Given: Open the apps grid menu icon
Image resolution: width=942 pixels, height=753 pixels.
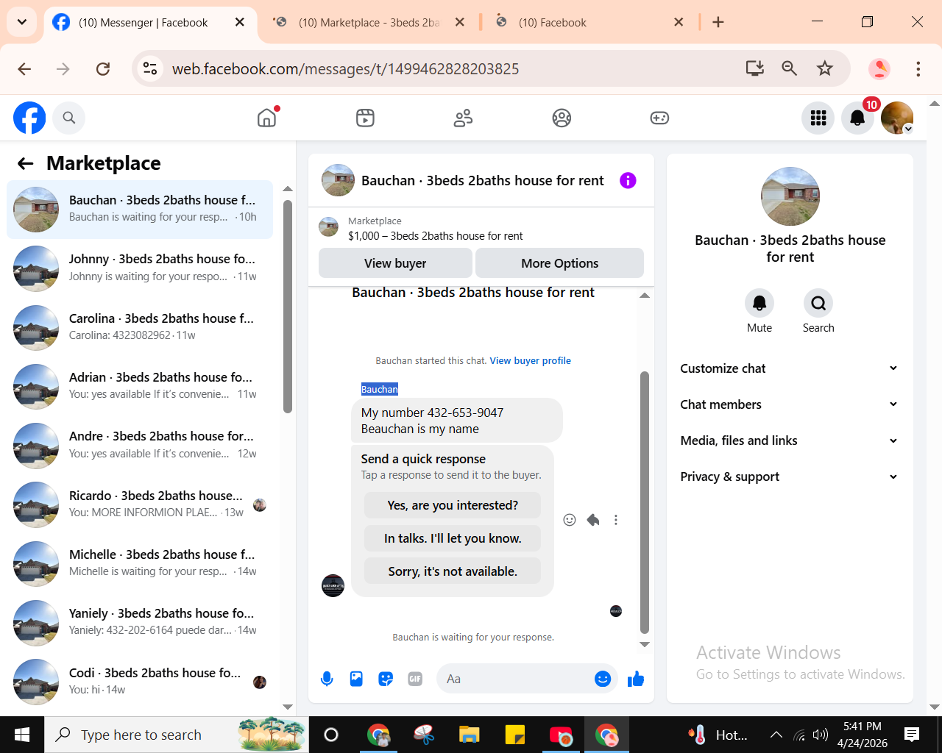Looking at the screenshot, I should [818, 118].
